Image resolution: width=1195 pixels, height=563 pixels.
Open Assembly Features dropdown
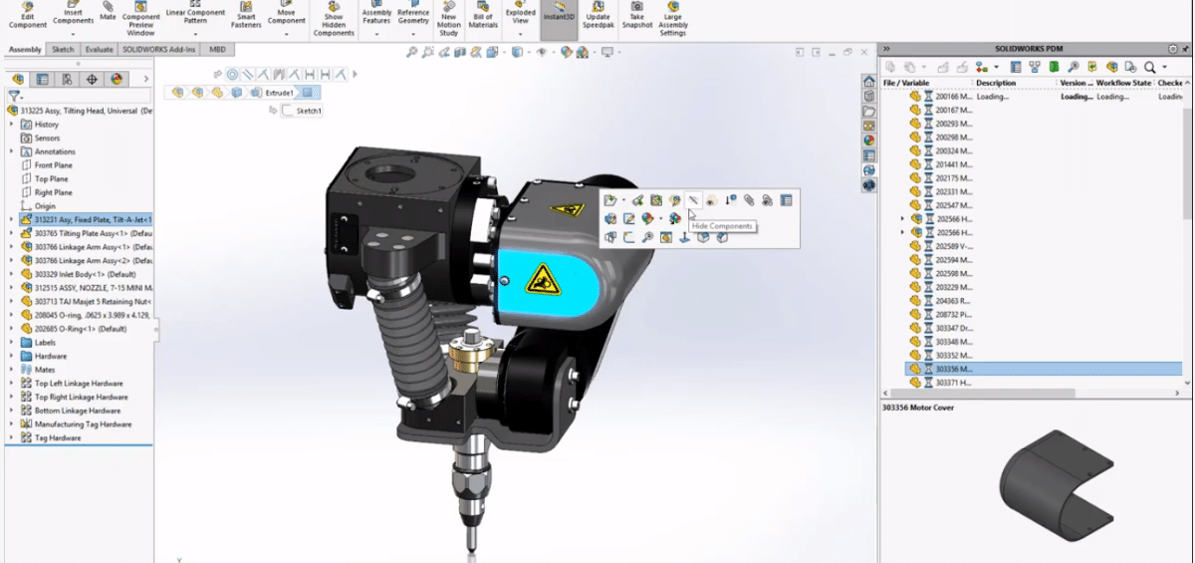coord(376,34)
